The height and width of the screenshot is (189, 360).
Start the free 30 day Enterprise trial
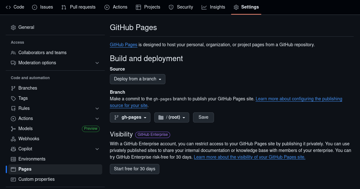click(134, 169)
